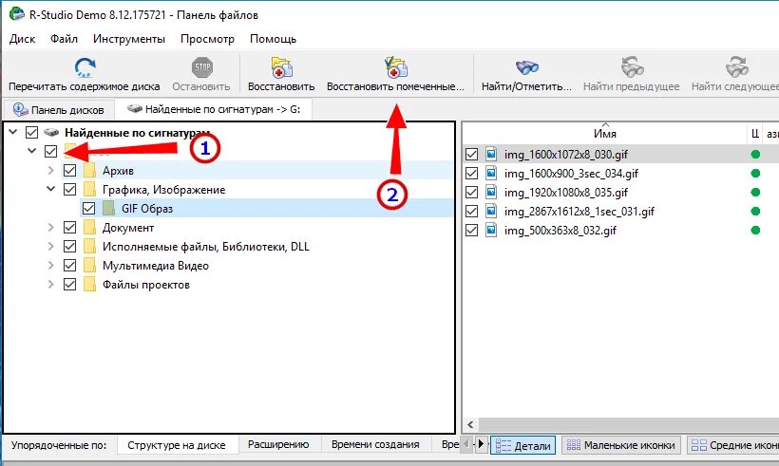Expand the Документ folder node

click(x=50, y=228)
